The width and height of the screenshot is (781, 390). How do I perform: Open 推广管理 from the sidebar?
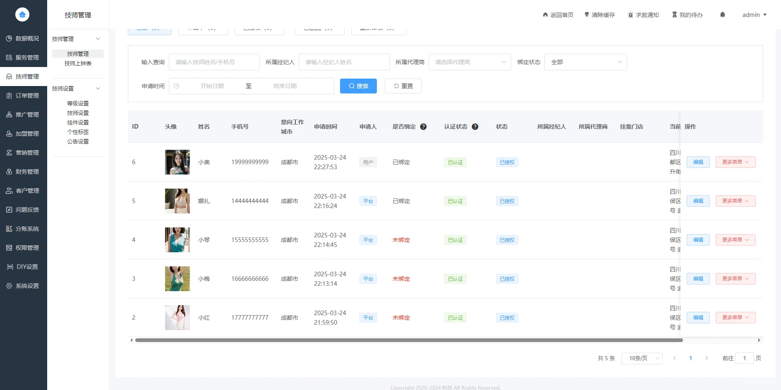coord(24,114)
